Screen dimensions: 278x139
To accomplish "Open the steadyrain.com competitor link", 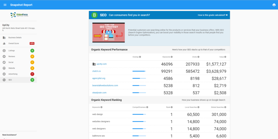I will (x=99, y=92).
